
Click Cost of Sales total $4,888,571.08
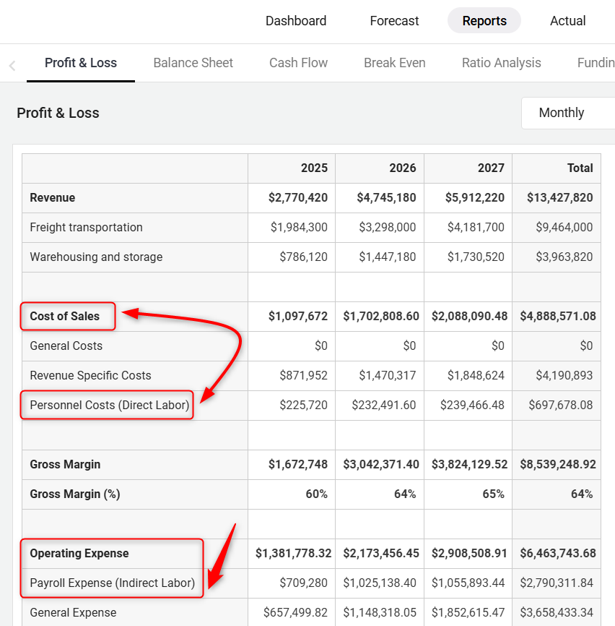557,316
